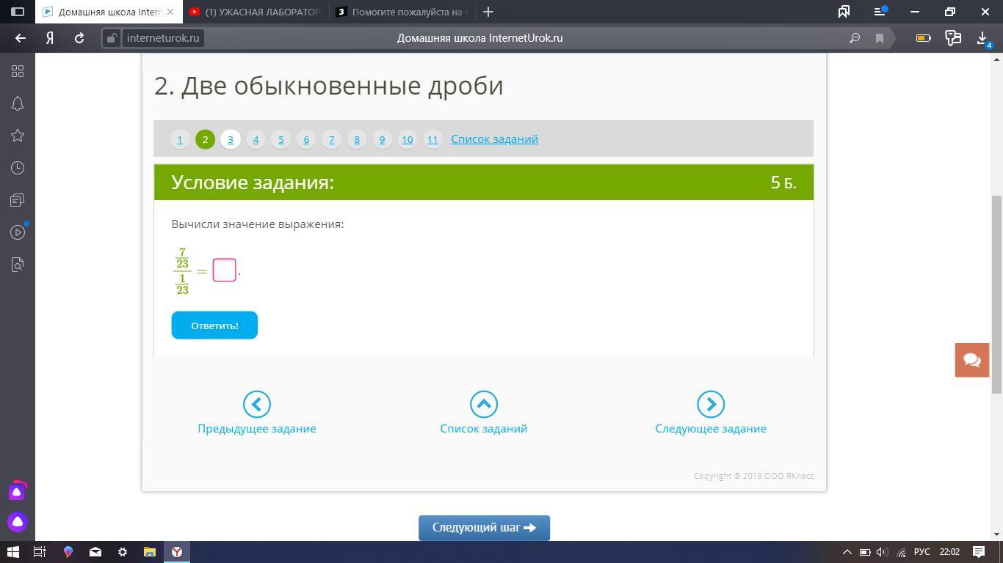Open the purple messenger icon in sidebar

pyautogui.click(x=18, y=490)
